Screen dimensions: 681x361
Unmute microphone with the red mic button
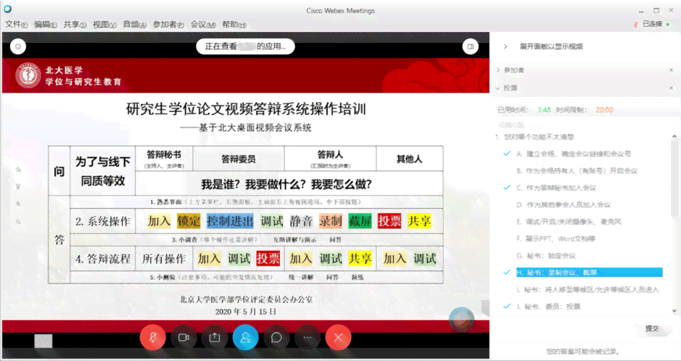[153, 337]
